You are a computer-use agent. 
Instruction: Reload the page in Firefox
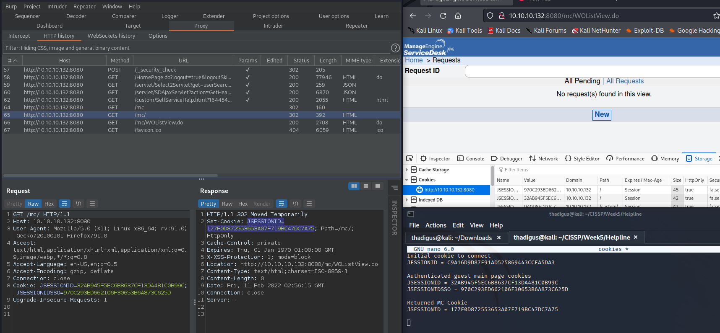[x=443, y=16]
